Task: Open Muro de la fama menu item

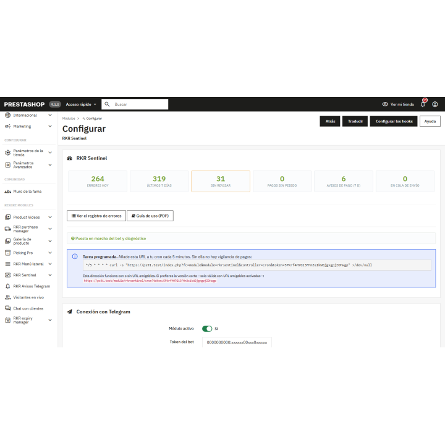Action: (28, 192)
